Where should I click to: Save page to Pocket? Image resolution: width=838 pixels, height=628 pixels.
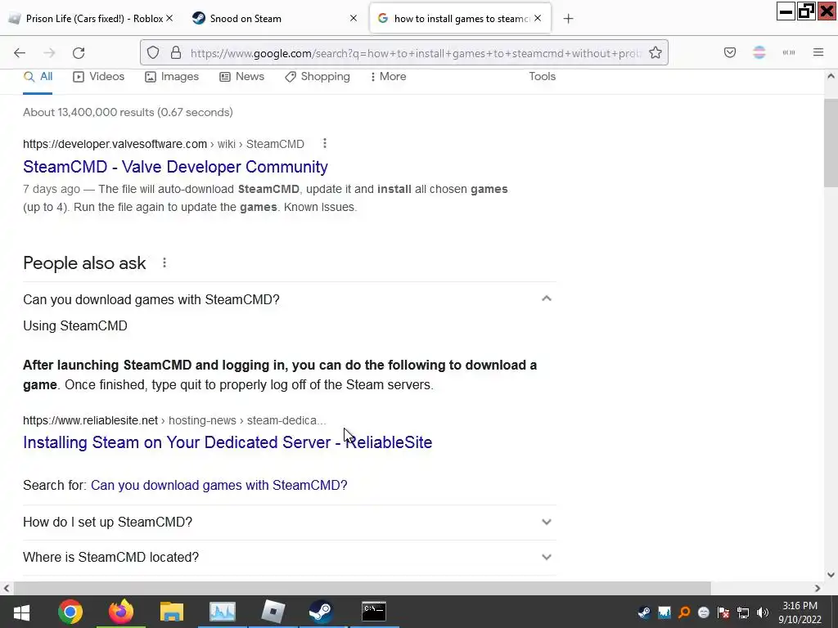pos(730,52)
